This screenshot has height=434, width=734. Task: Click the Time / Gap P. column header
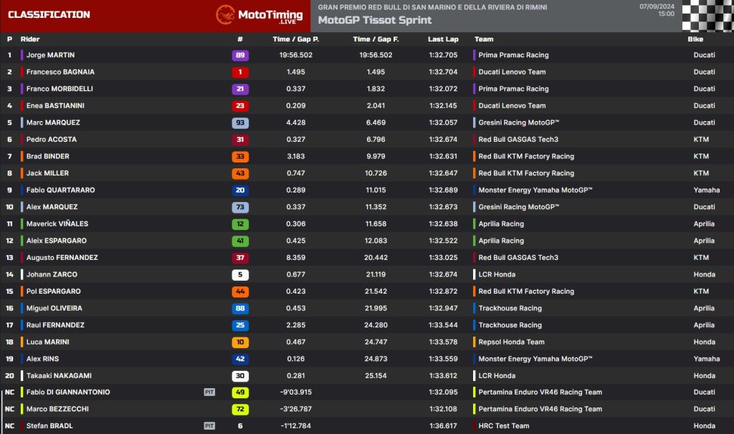pos(296,39)
